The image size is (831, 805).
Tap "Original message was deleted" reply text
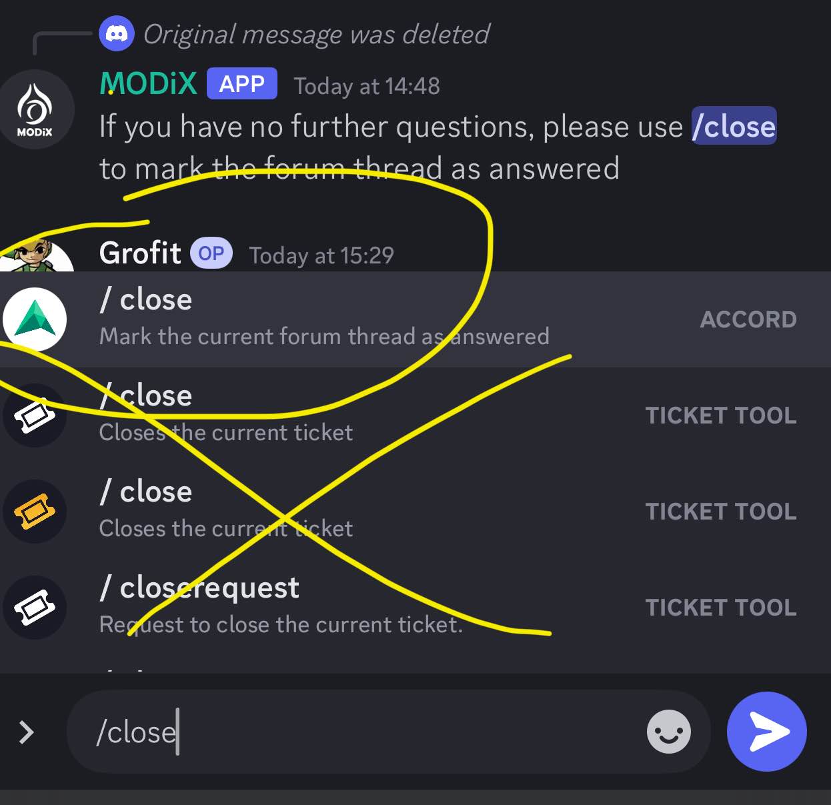click(x=316, y=35)
